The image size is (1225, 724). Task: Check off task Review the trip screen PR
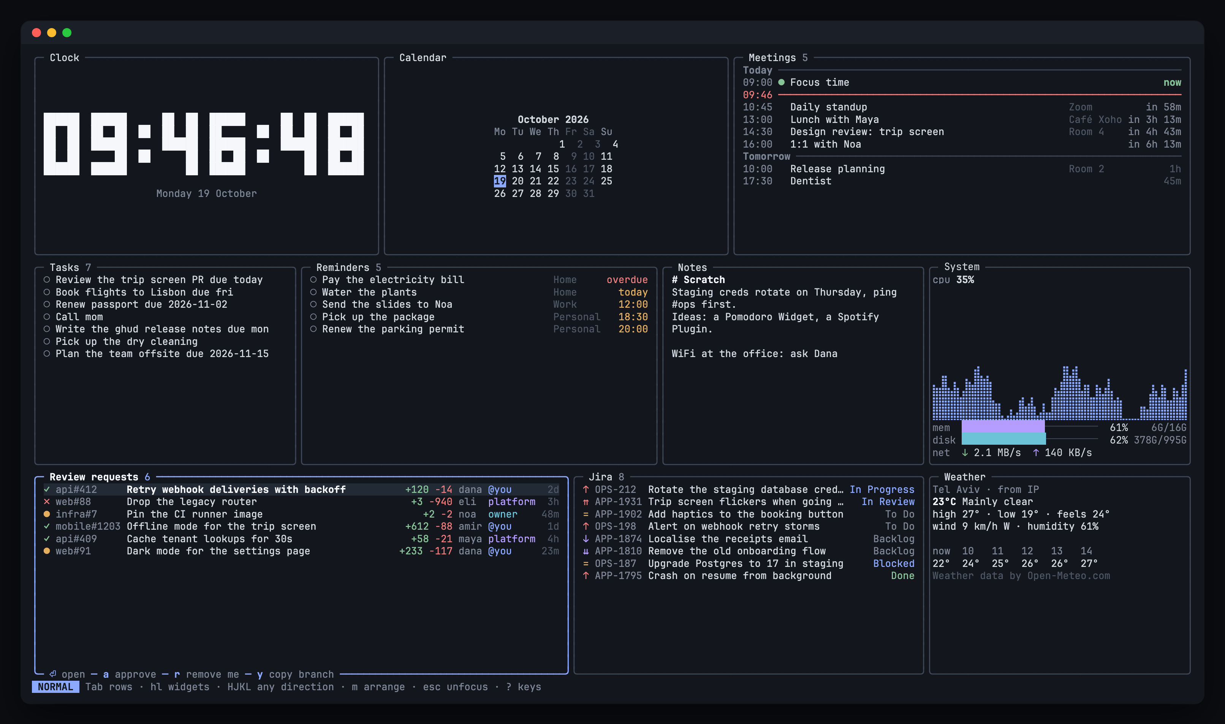point(47,280)
